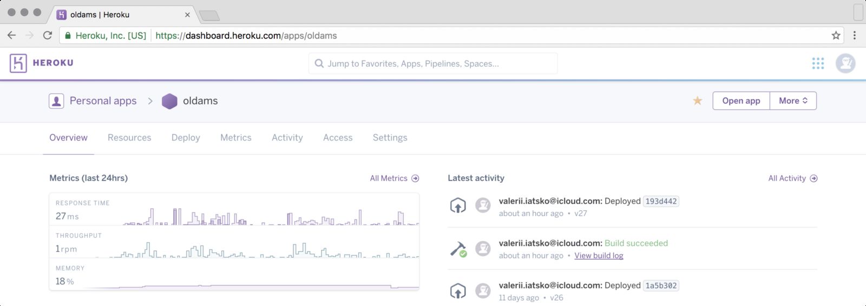This screenshot has width=866, height=306.
Task: Go to the Access tab
Action: click(338, 138)
